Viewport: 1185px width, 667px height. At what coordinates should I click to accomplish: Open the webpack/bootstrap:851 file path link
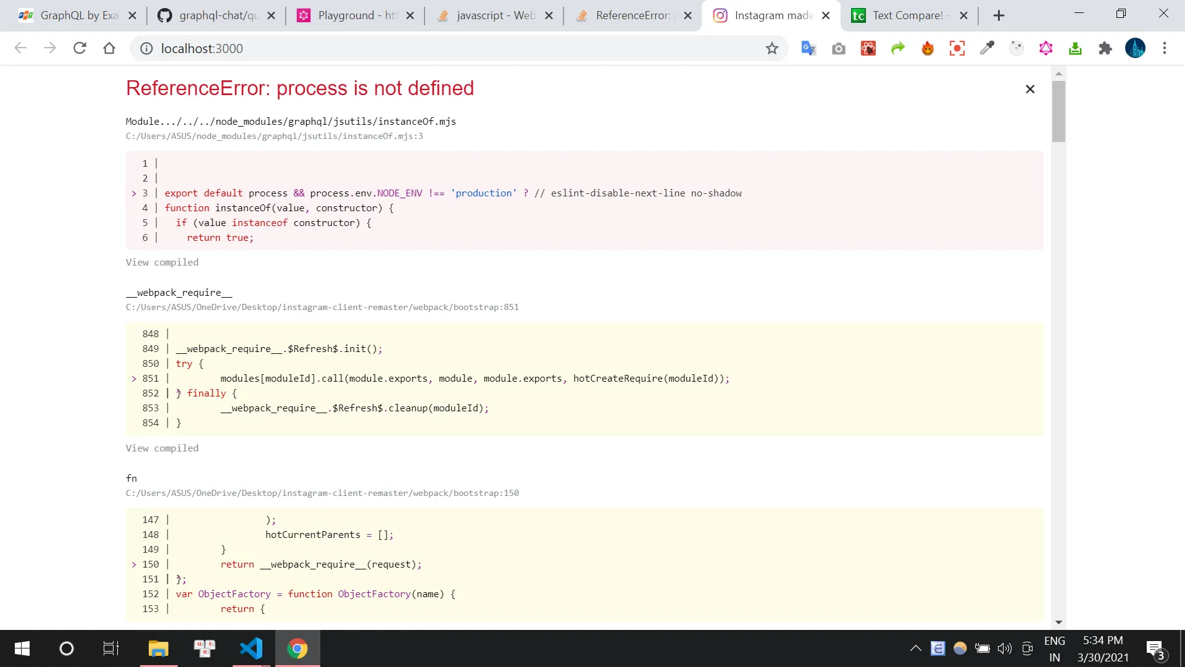322,308
